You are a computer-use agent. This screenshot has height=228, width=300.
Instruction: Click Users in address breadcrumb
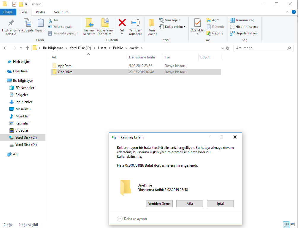tap(102, 48)
